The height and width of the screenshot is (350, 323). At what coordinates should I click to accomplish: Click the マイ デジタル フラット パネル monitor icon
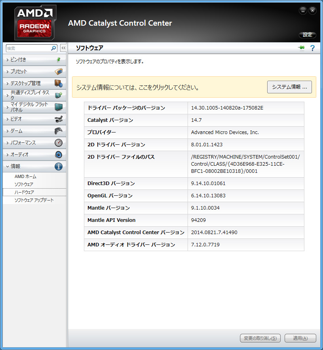point(59,107)
